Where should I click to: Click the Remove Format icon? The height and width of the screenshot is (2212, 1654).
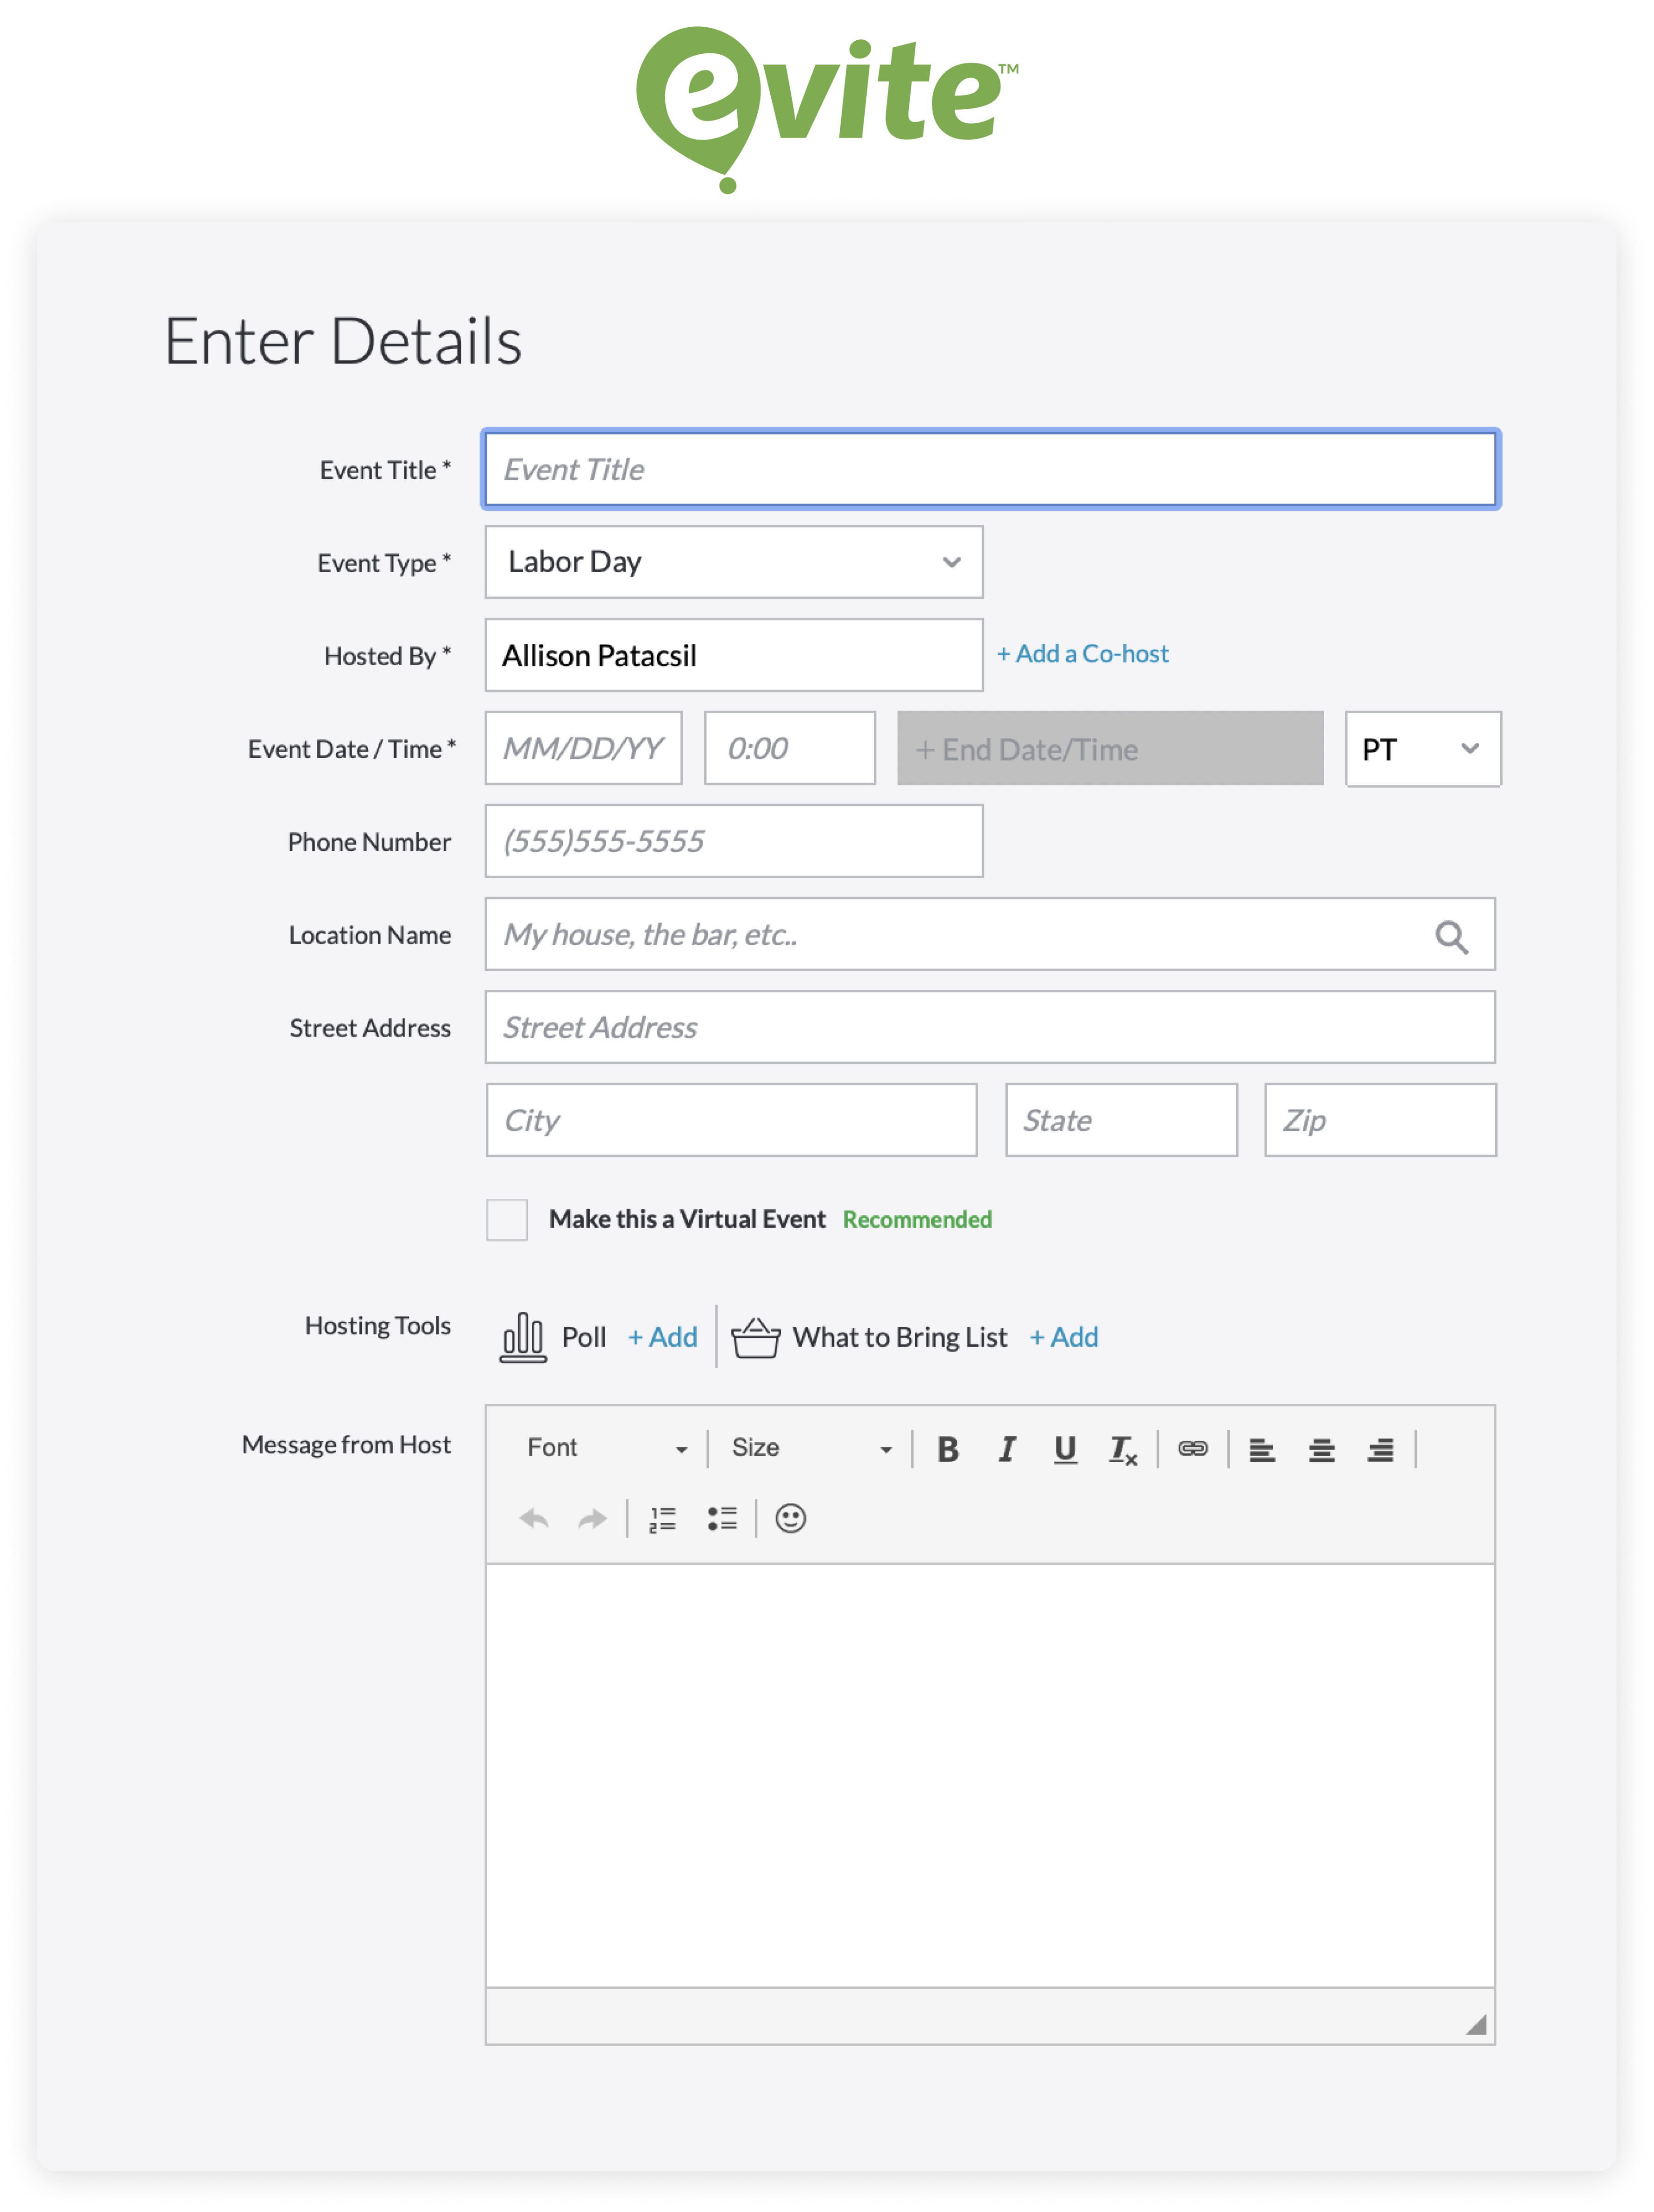pos(1123,1449)
